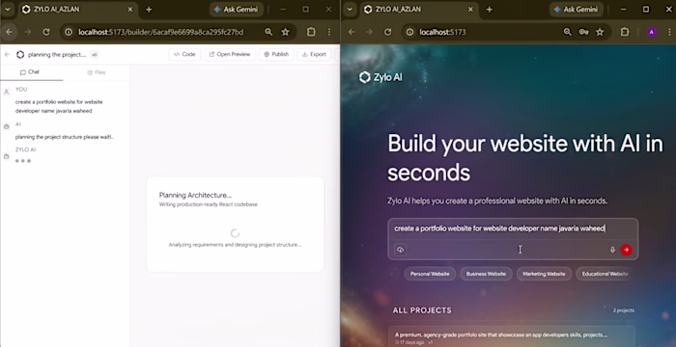The image size is (676, 347).
Task: Open tab search dropdown in left window
Action: [8, 9]
